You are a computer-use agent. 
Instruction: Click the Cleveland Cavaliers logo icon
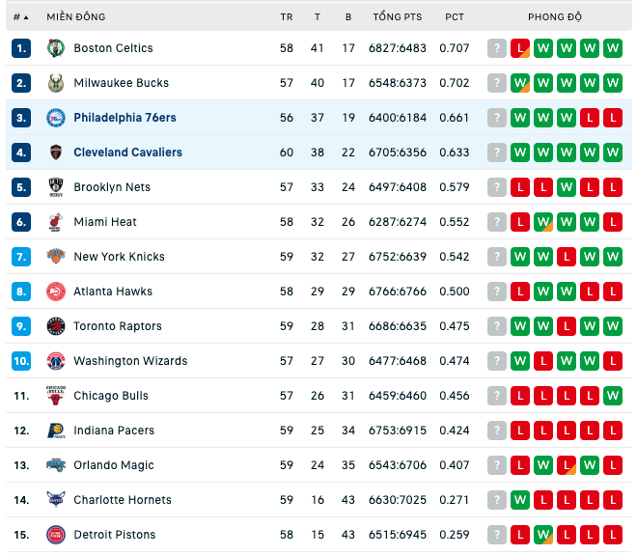[x=56, y=153]
